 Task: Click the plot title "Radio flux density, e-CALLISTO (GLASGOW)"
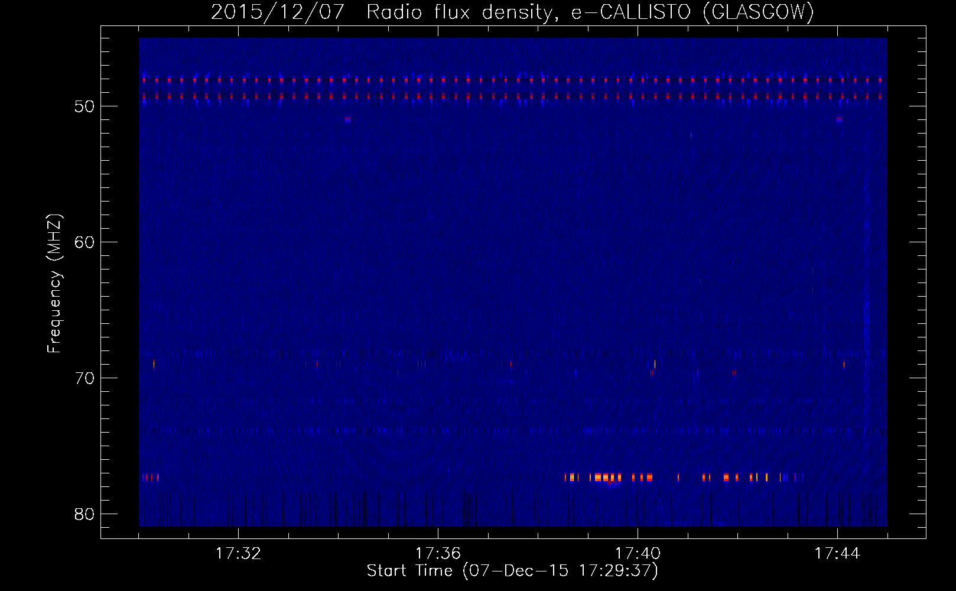(590, 12)
